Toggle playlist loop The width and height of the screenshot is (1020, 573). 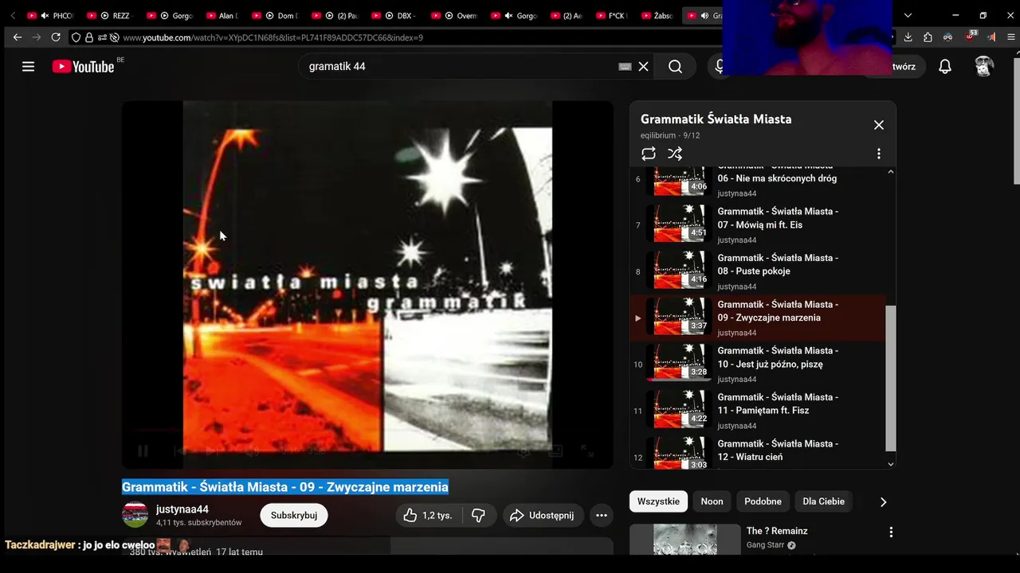pyautogui.click(x=649, y=154)
